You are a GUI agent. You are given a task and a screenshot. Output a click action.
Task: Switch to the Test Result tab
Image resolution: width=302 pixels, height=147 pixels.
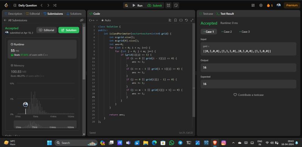click(x=225, y=14)
